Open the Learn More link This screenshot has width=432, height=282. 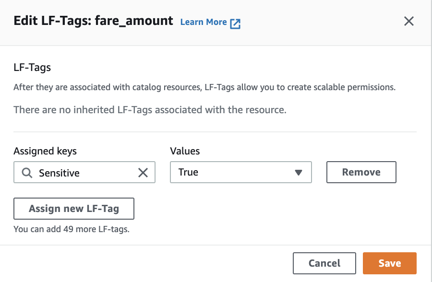203,22
